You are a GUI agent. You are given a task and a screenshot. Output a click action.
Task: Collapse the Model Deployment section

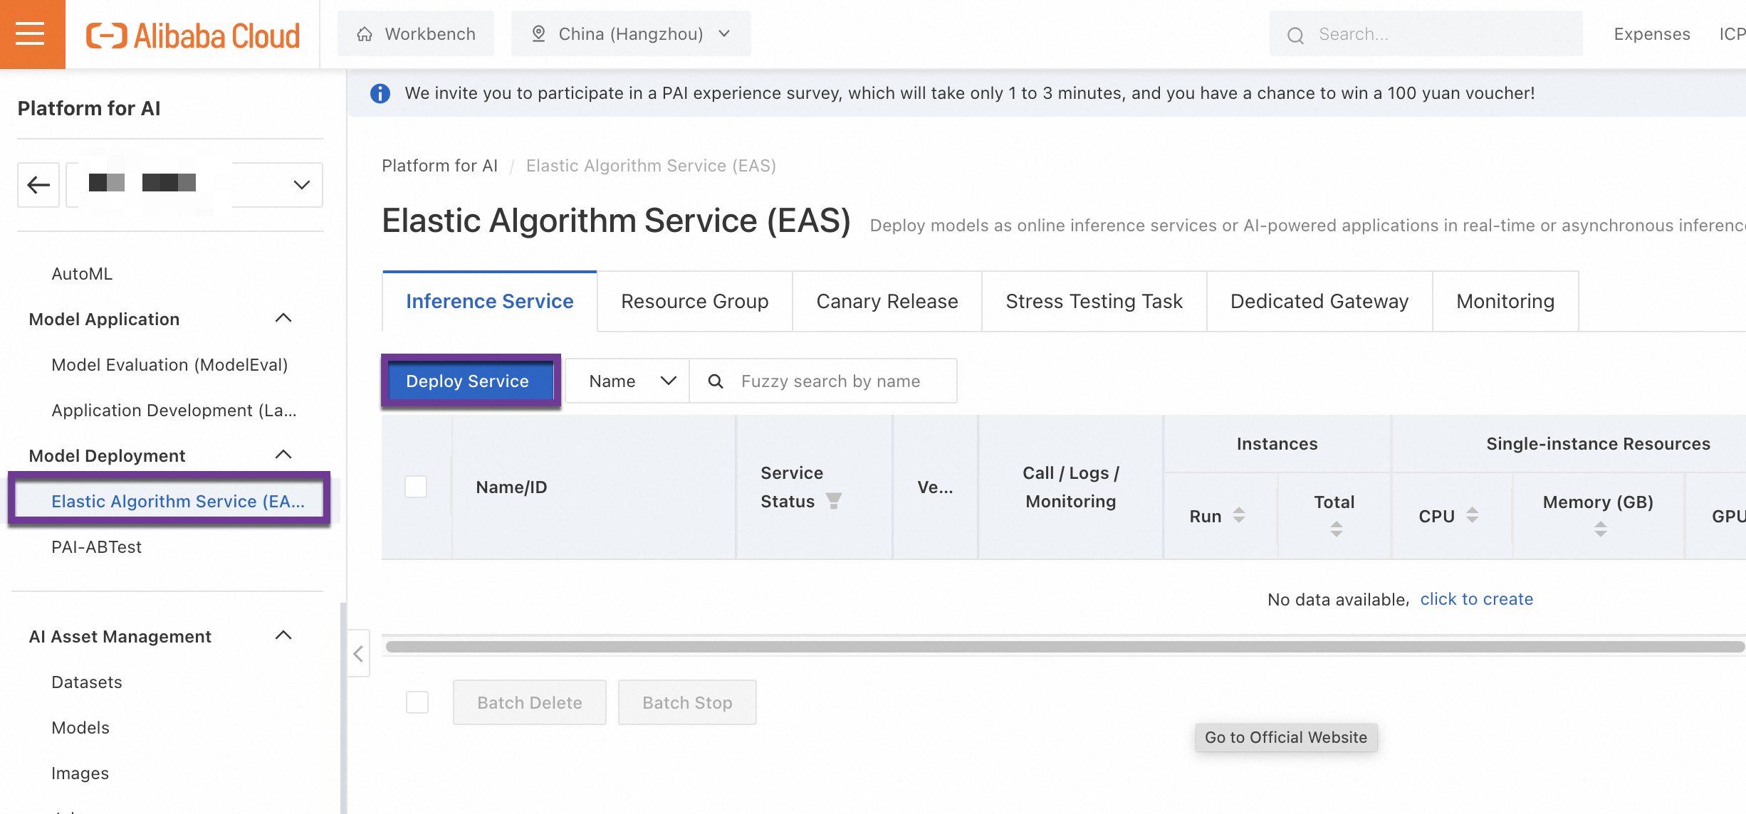(x=283, y=455)
